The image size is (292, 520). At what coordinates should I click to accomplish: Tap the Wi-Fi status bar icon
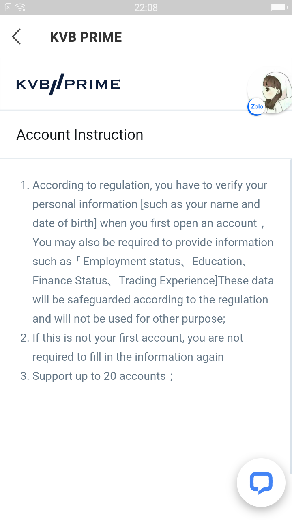tap(19, 7)
